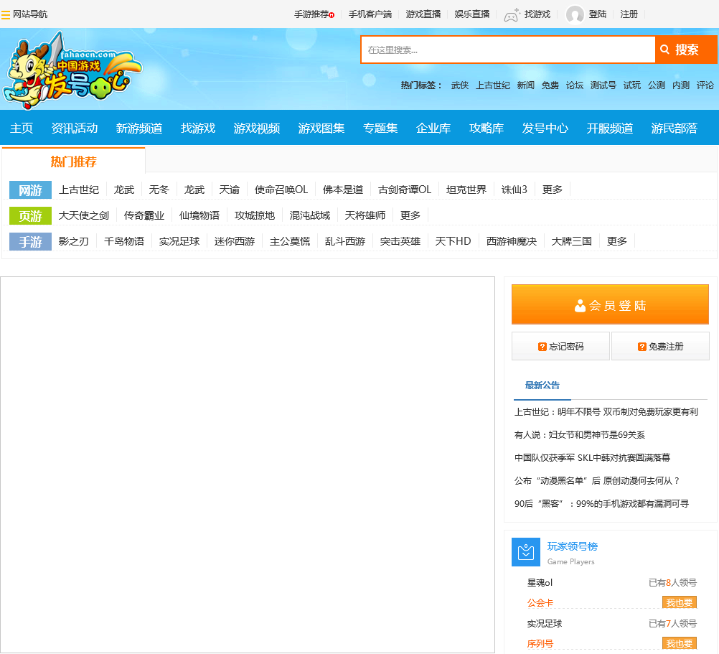
Task: Select the 热门推荐 tab
Action: [73, 162]
